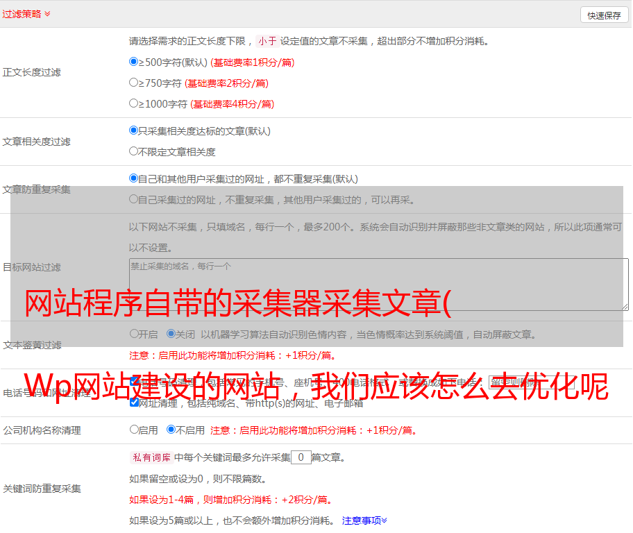This screenshot has height=533, width=633.
Task: Click the phone replacement text field
Action: (x=531, y=382)
